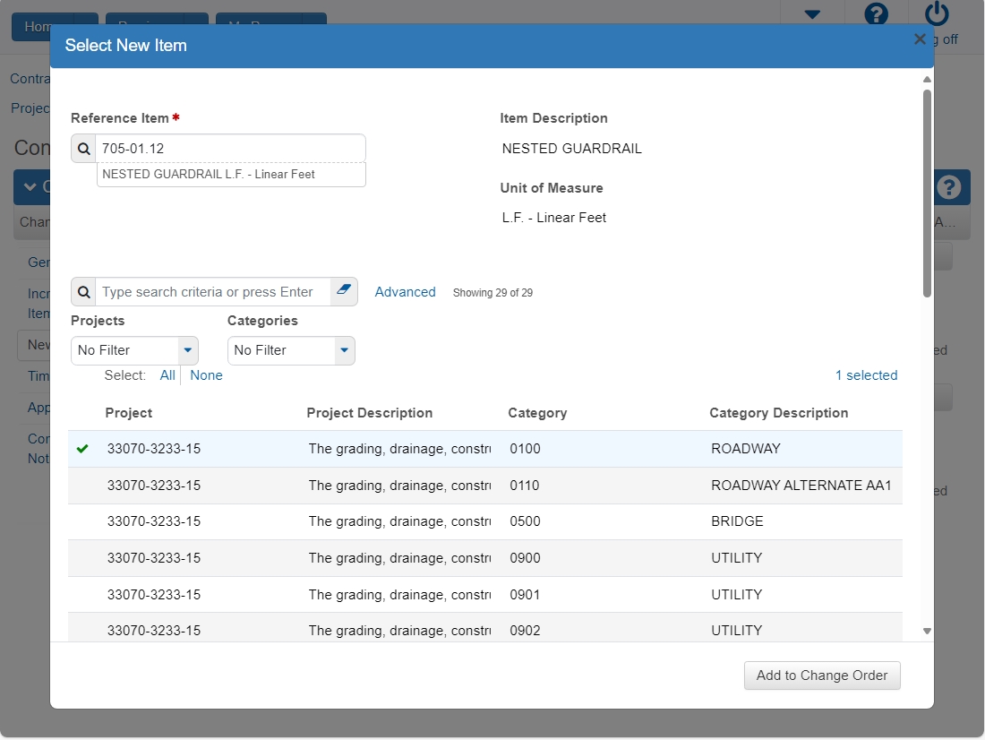
Task: Open the Categories No Filter dropdown
Action: [291, 351]
